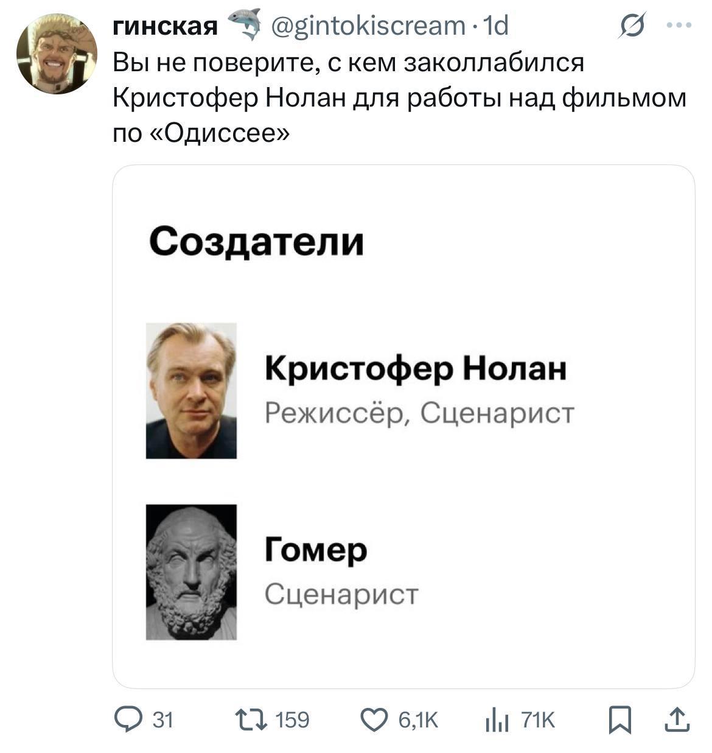This screenshot has height=753, width=712.
Task: Click the display name гинская
Action: coord(166,26)
